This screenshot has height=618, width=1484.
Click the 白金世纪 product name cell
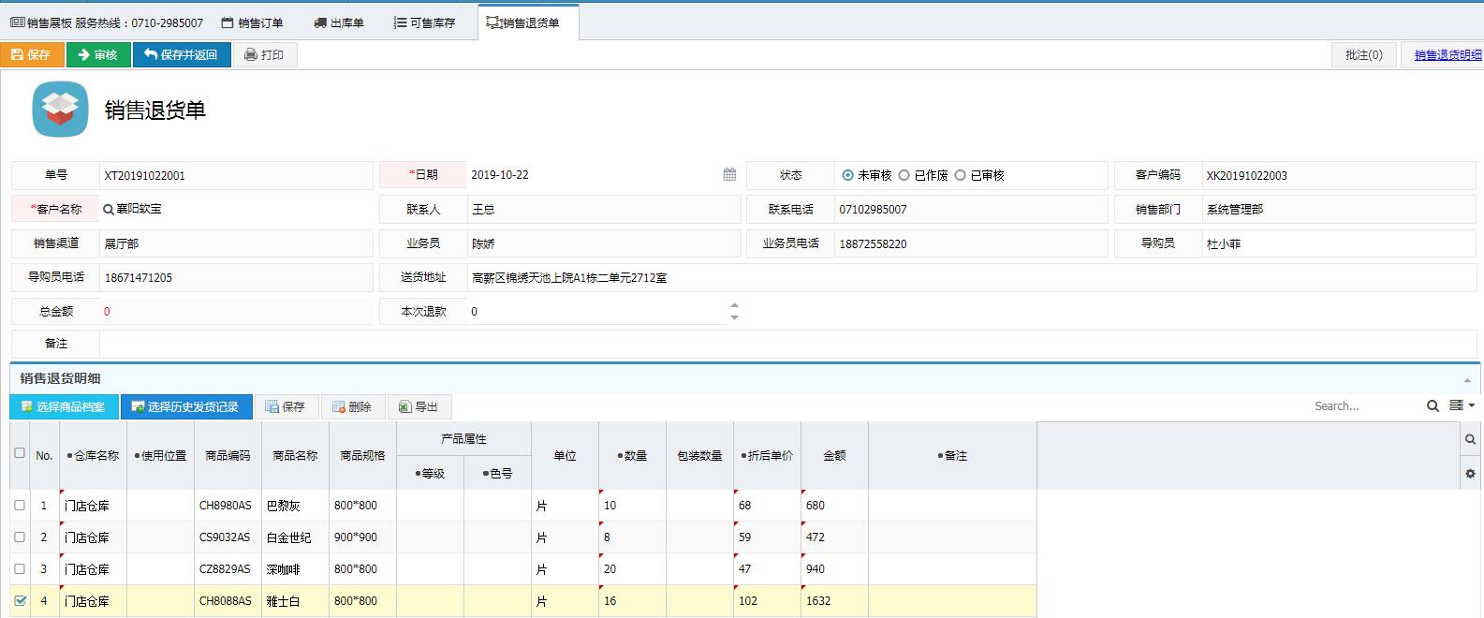point(295,537)
